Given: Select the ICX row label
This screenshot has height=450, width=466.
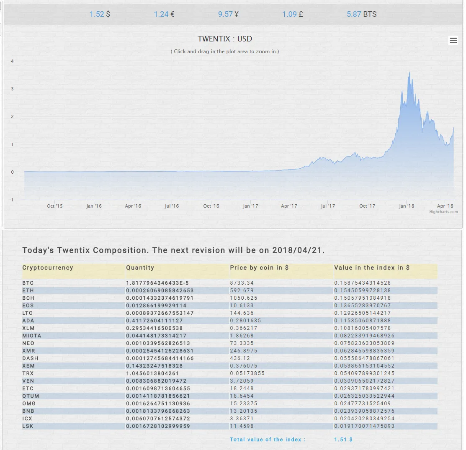Looking at the screenshot, I should (27, 418).
